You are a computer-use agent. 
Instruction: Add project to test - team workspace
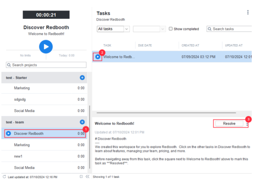tap(82, 122)
